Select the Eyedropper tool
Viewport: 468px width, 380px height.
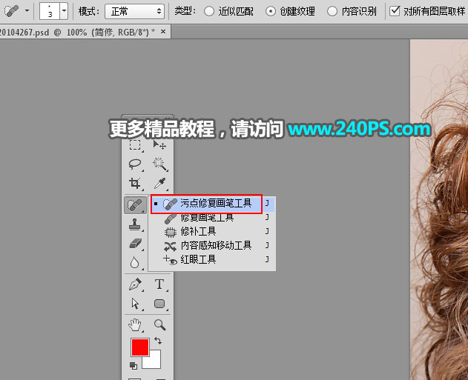(159, 183)
